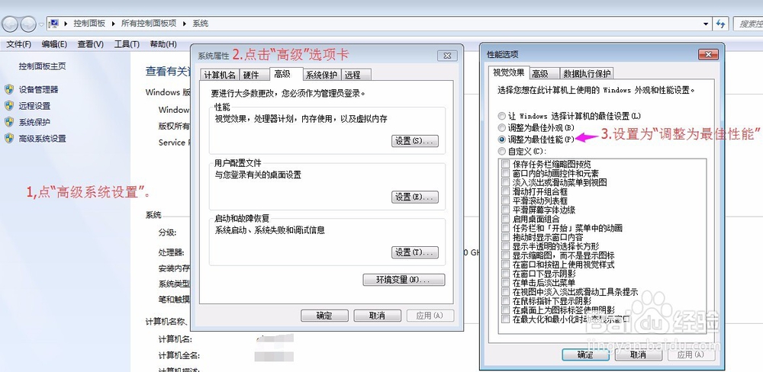Click 所有控制面板项 in the address breadcrumb
The width and height of the screenshot is (763, 372).
(149, 24)
